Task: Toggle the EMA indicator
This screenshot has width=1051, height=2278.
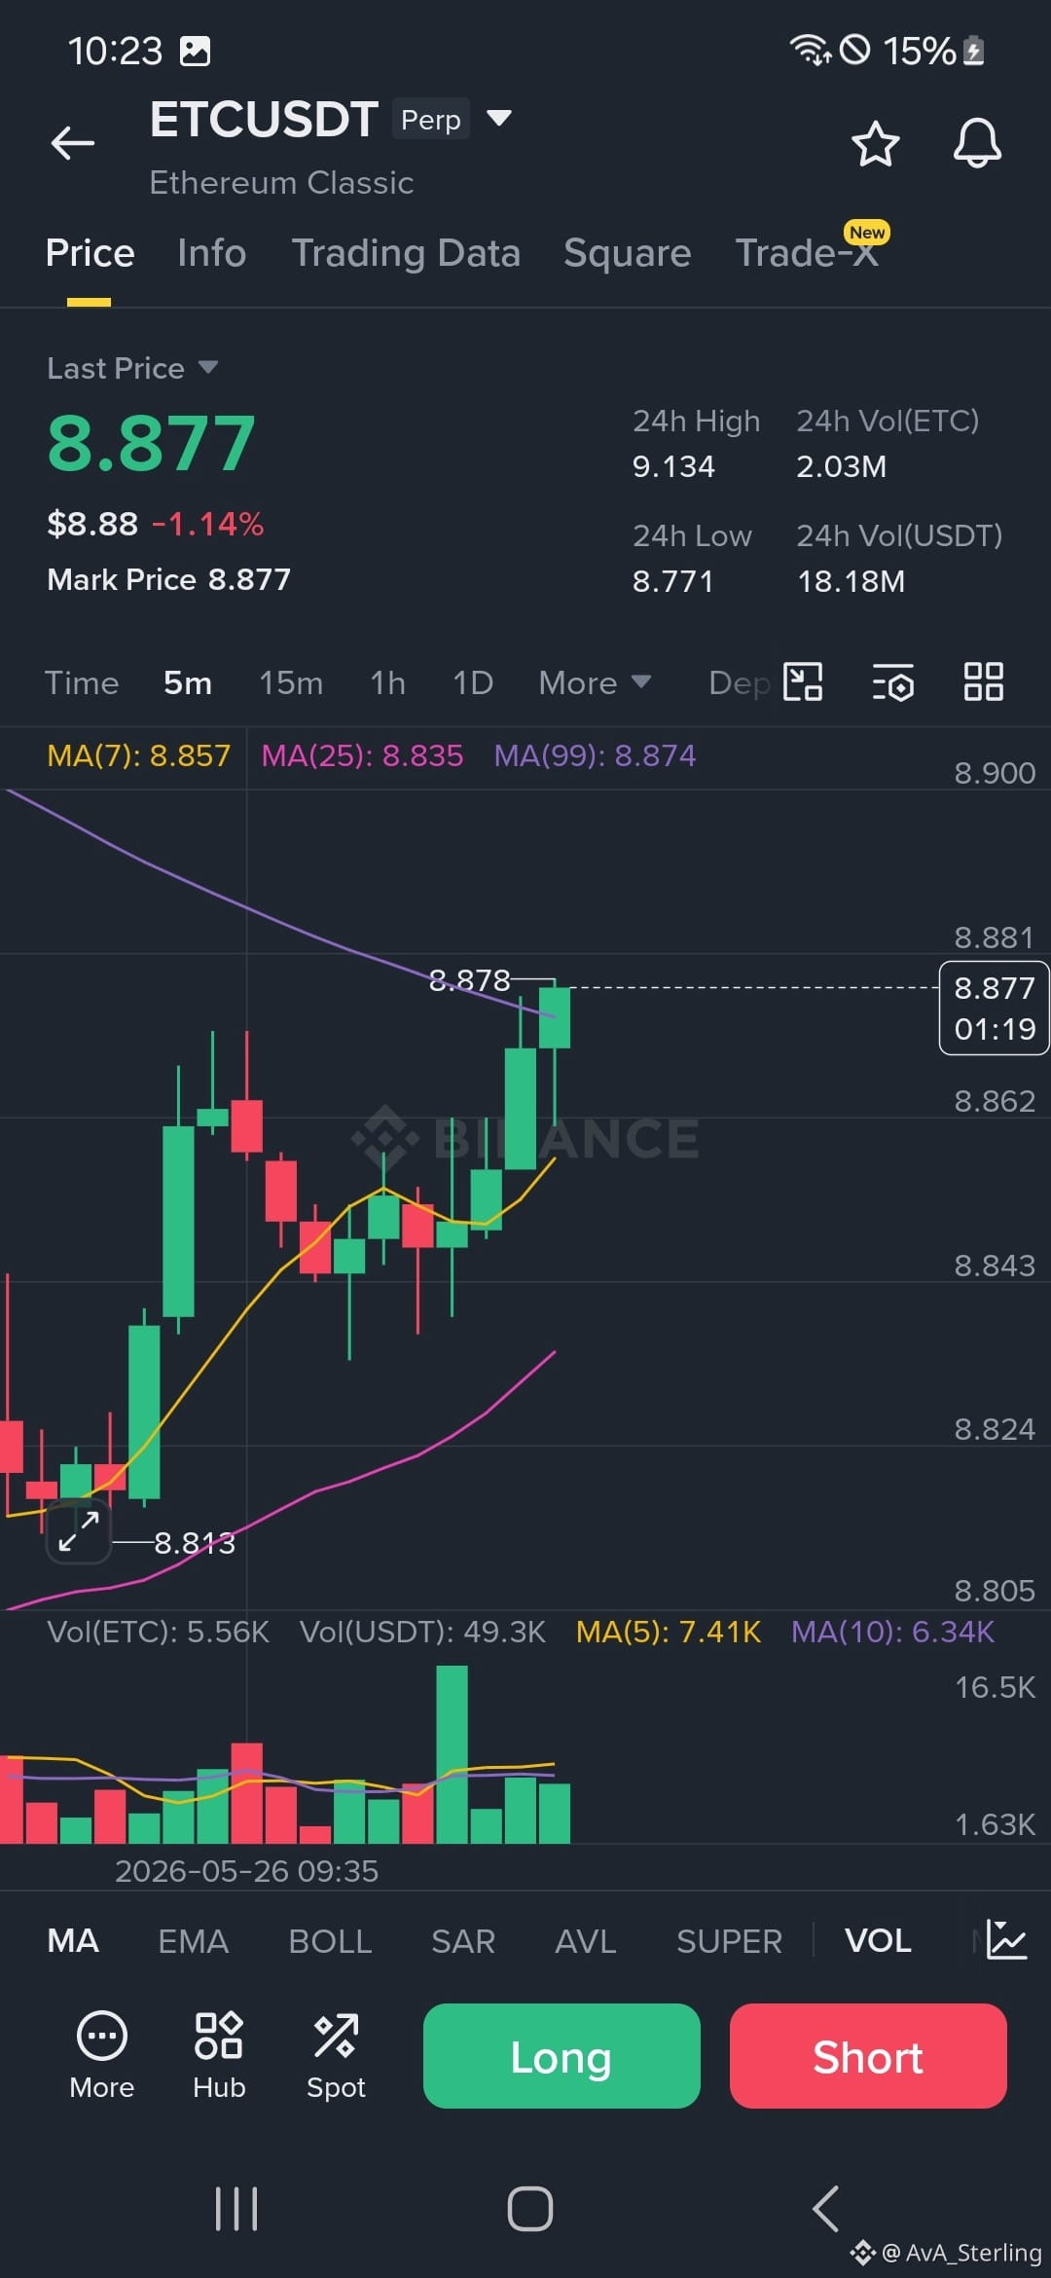Action: click(x=194, y=1940)
